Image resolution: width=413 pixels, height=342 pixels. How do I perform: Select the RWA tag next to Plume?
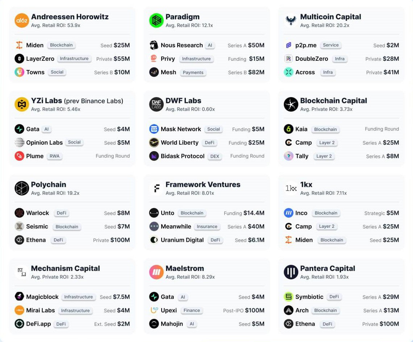pyautogui.click(x=54, y=156)
